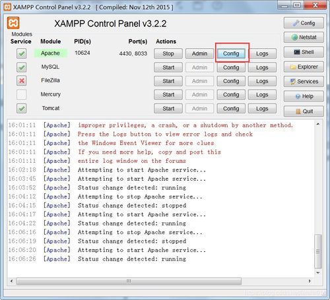330x300 pixels.
Task: View MySQL Logs
Action: pyautogui.click(x=262, y=67)
